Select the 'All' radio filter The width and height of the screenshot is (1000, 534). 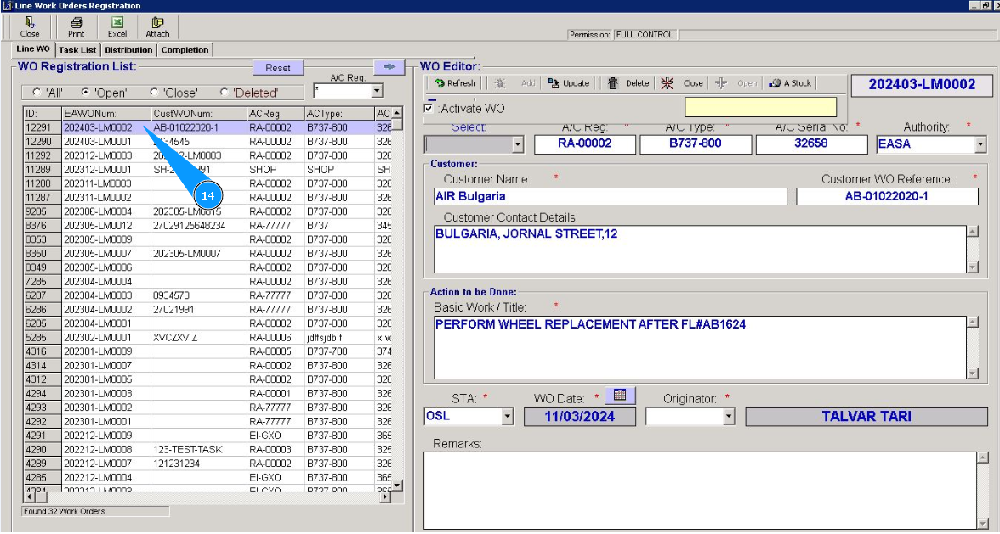point(37,93)
